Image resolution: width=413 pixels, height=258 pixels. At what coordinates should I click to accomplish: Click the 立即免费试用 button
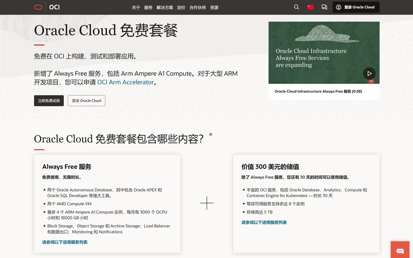coord(49,101)
